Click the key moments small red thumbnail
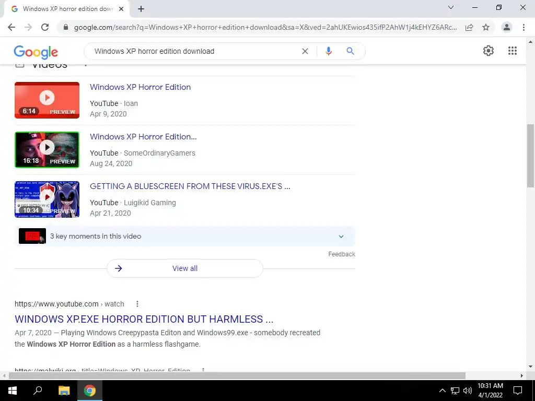 click(32, 236)
